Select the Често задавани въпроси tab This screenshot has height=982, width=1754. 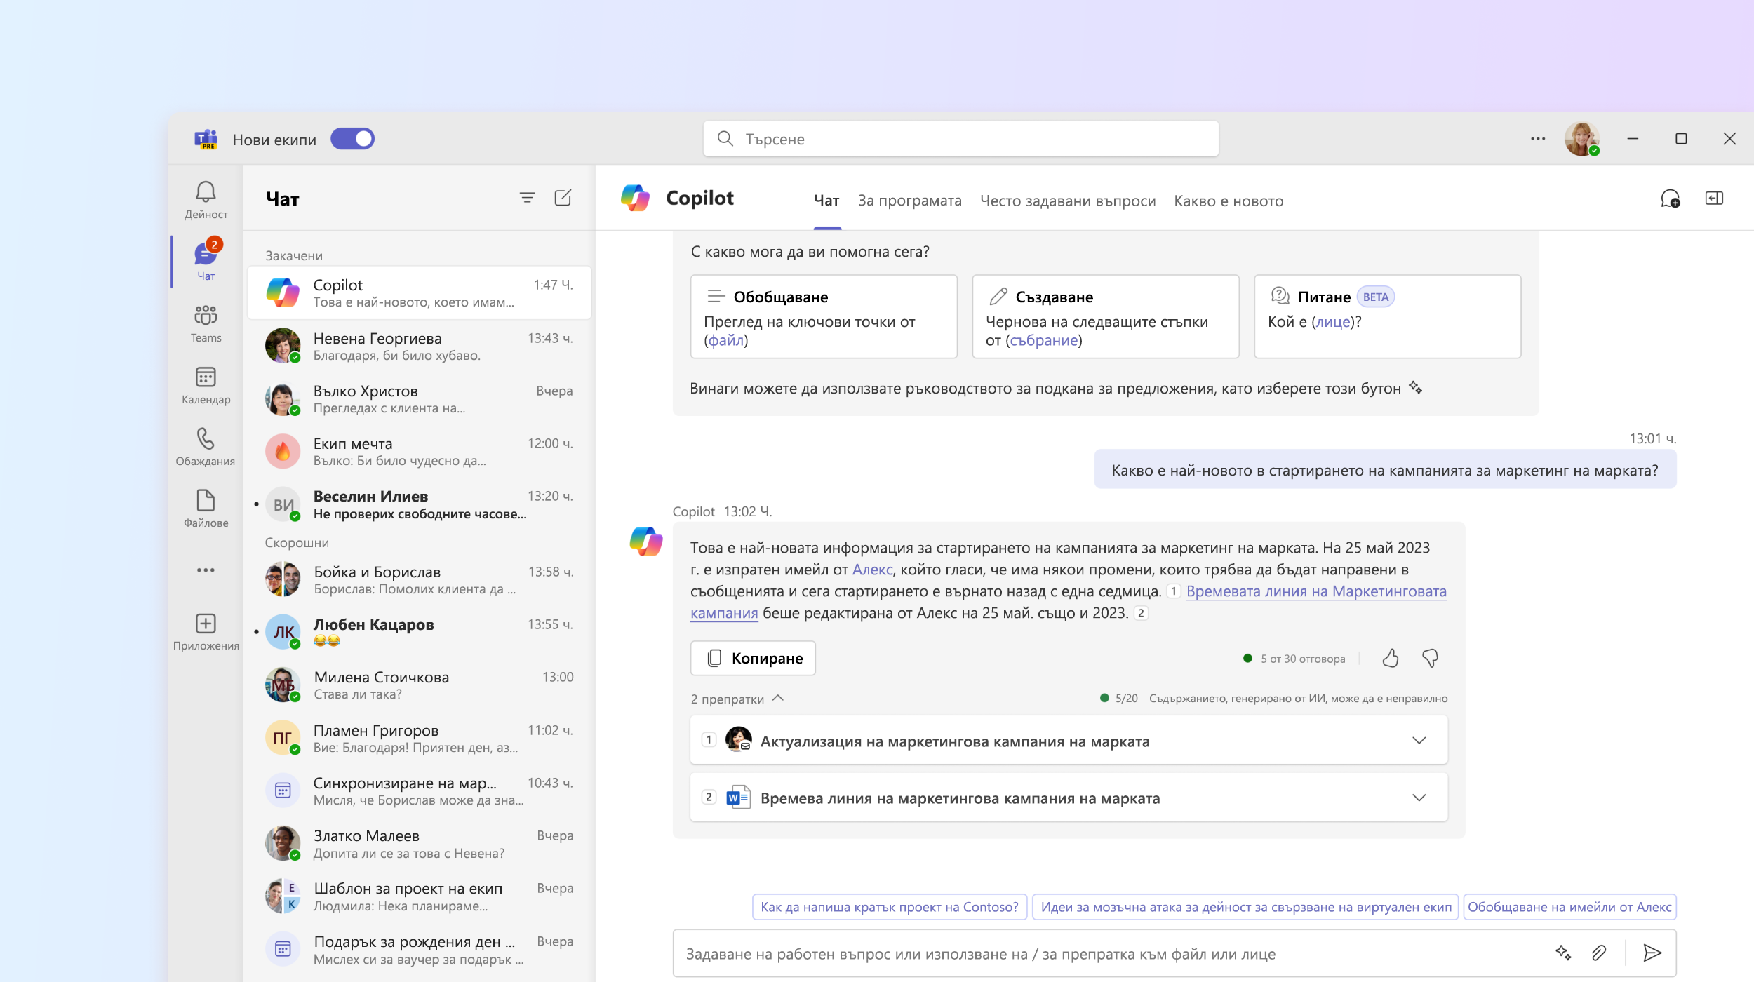pos(1067,200)
